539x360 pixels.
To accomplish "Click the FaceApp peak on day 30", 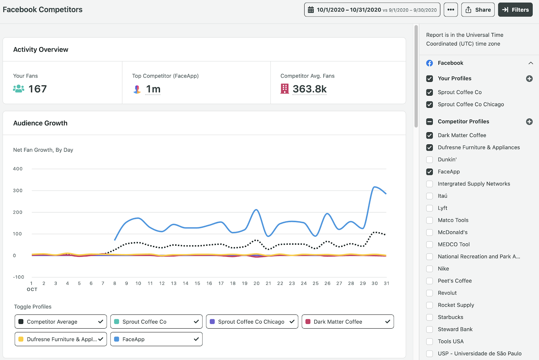I will coord(375,187).
